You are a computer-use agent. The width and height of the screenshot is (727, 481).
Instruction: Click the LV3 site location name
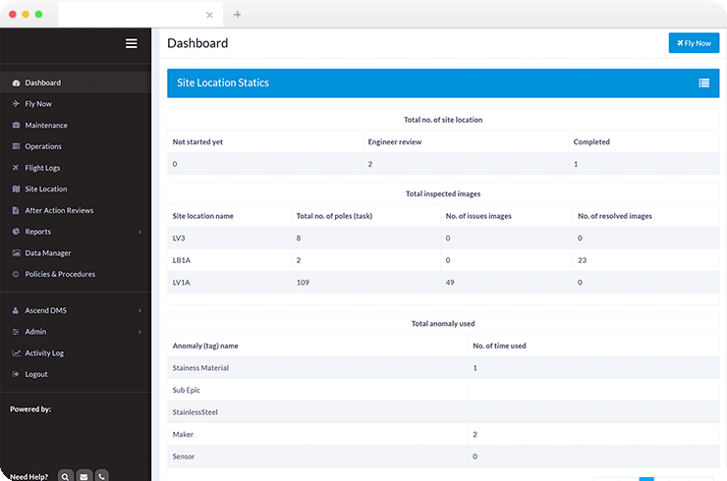(x=179, y=239)
